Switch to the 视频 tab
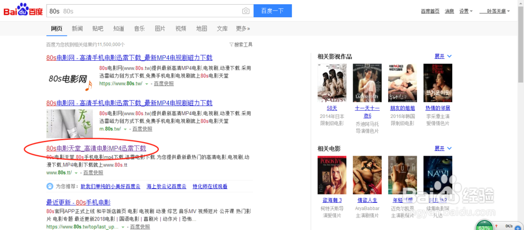This screenshot has height=230, width=524. [181, 28]
